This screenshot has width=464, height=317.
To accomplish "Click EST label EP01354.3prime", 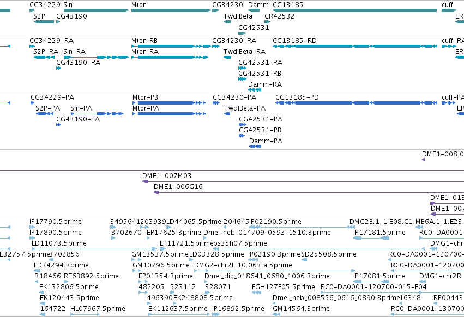I will pos(166,276).
